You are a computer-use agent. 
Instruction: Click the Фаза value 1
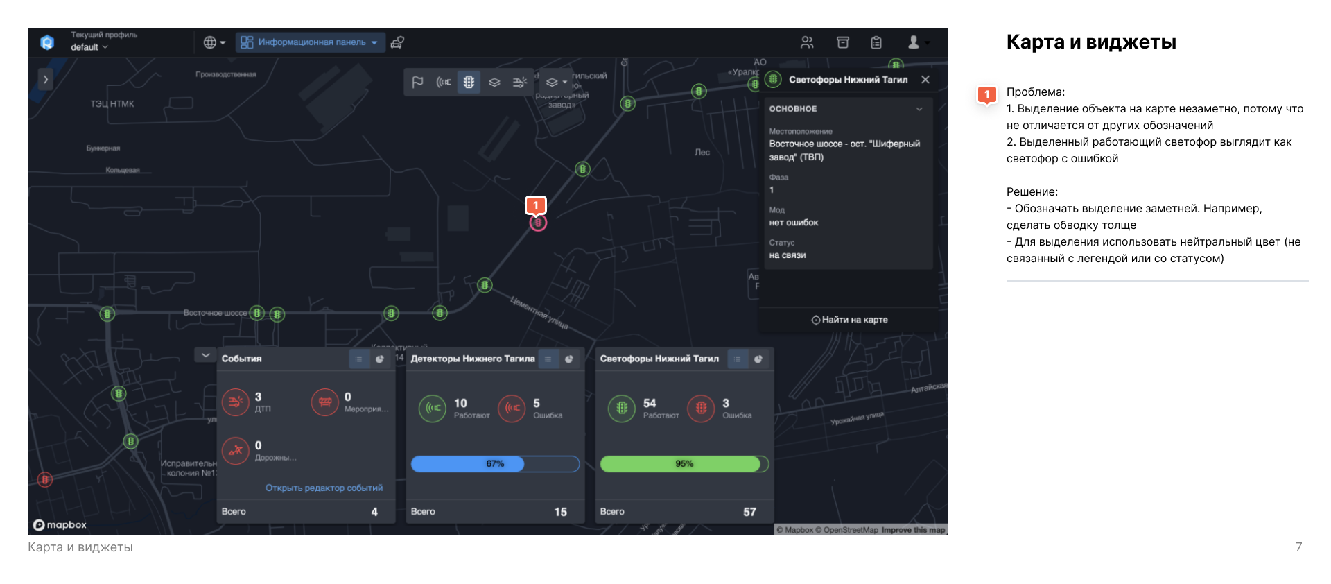pyautogui.click(x=772, y=190)
